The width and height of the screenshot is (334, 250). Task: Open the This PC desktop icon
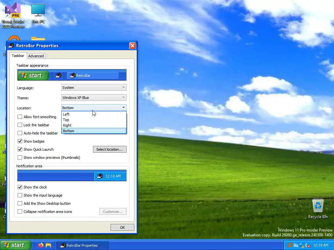(38, 13)
